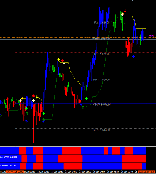The image size is (156, 174).
Task: Click the yellow down arrow left of the 03:30 red arrow
Action: coord(58,59)
